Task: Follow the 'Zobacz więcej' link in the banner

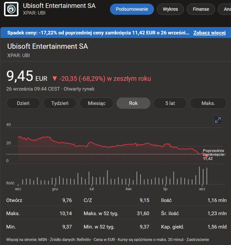Action: (209, 33)
